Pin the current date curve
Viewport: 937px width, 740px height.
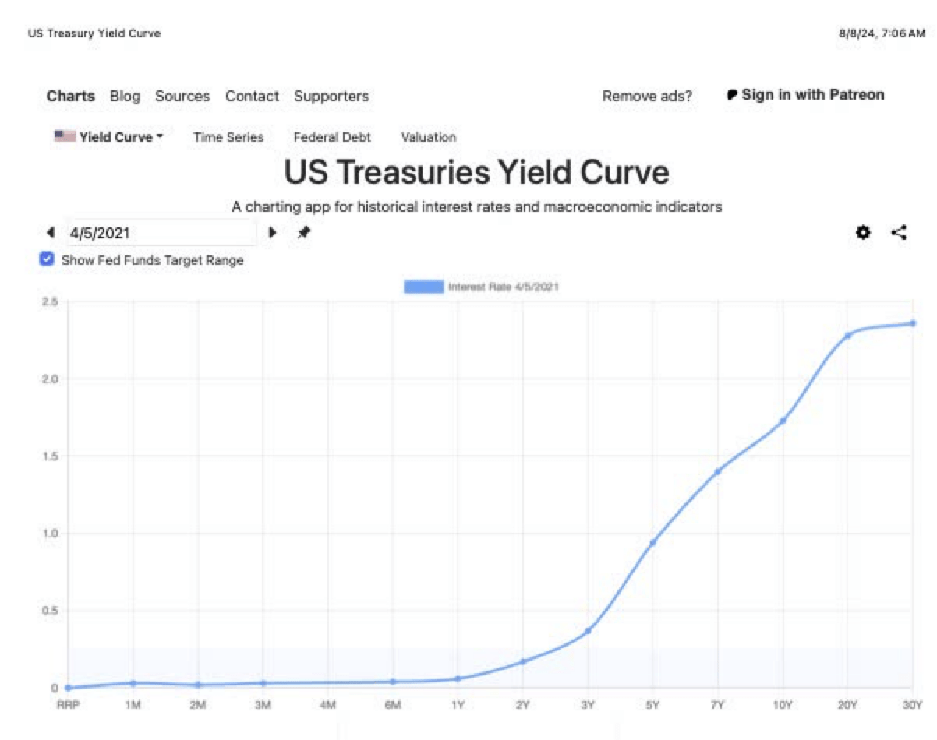(x=304, y=232)
